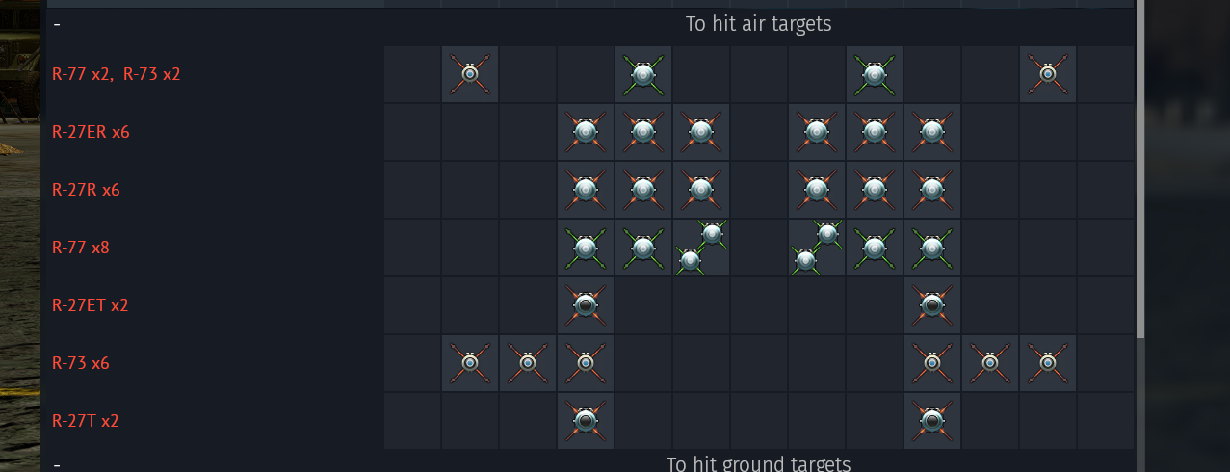Viewport: 1230px width, 472px height.
Task: Select the leftmost R-73 missile icon in top preset row
Action: coord(470,74)
